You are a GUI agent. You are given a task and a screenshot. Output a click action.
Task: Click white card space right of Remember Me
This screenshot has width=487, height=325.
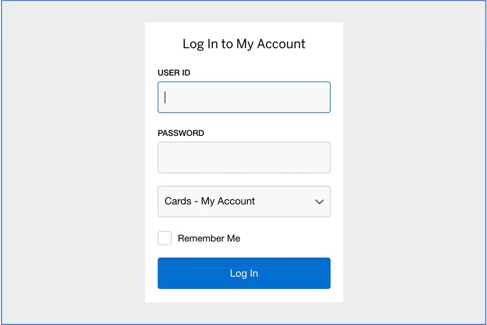click(290, 238)
